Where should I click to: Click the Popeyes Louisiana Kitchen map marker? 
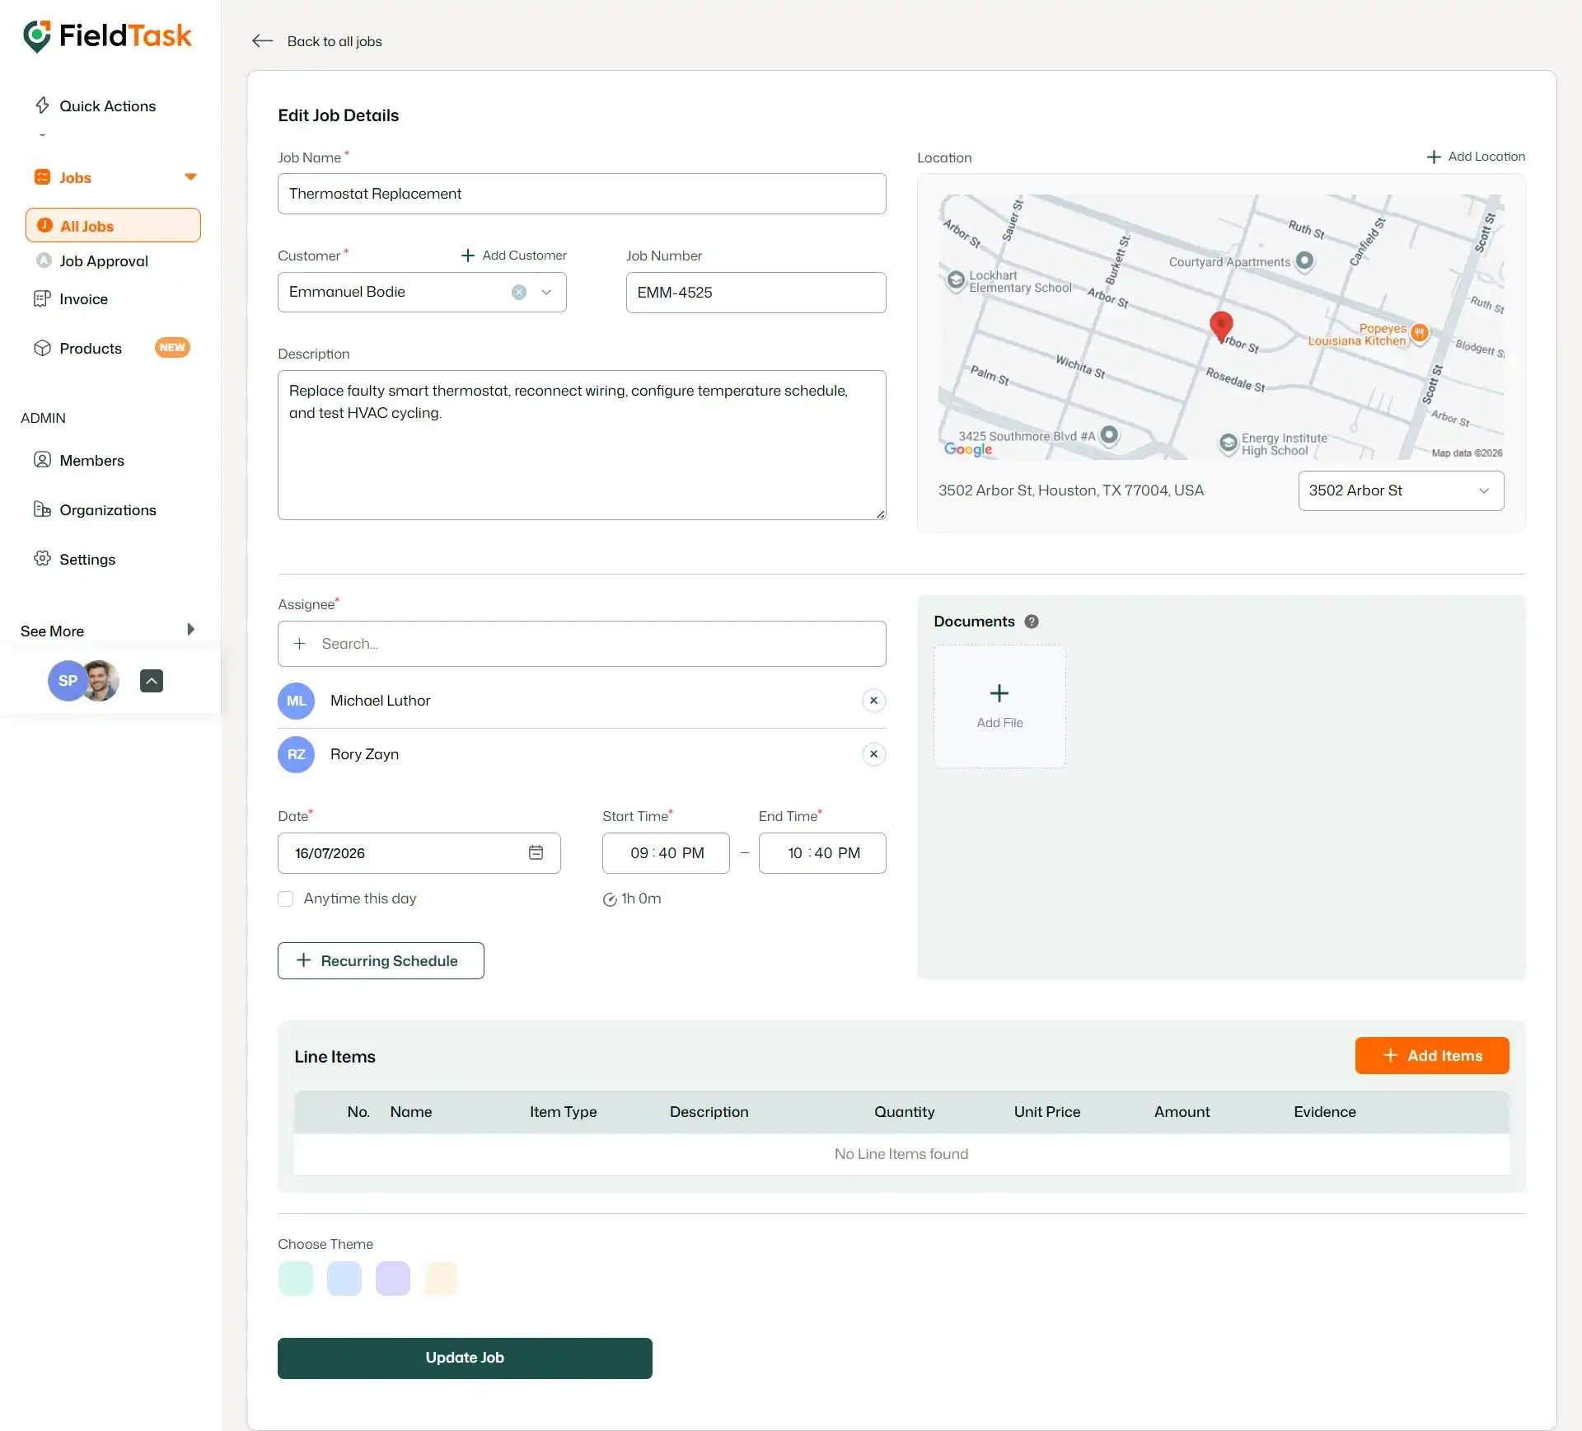pyautogui.click(x=1420, y=333)
